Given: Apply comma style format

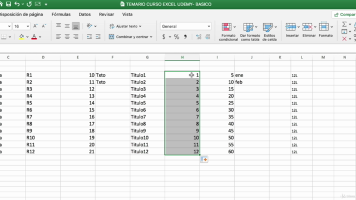Looking at the screenshot, I should click(185, 37).
